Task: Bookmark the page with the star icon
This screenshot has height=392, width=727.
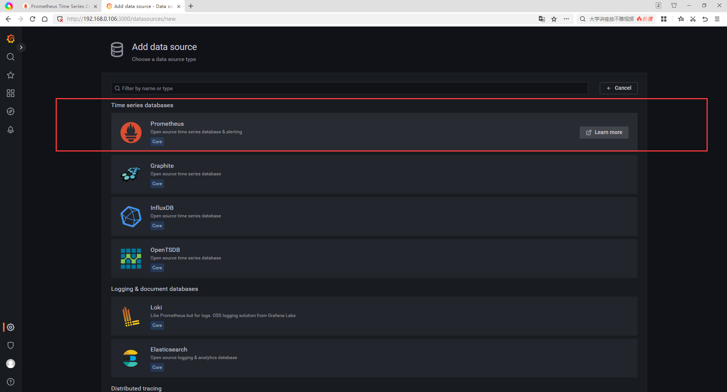Action: pyautogui.click(x=554, y=19)
